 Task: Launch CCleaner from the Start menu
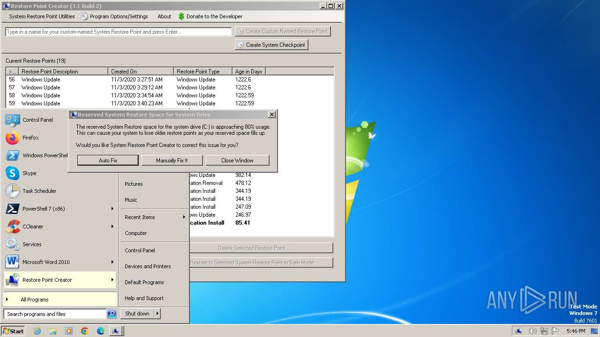[x=60, y=227]
